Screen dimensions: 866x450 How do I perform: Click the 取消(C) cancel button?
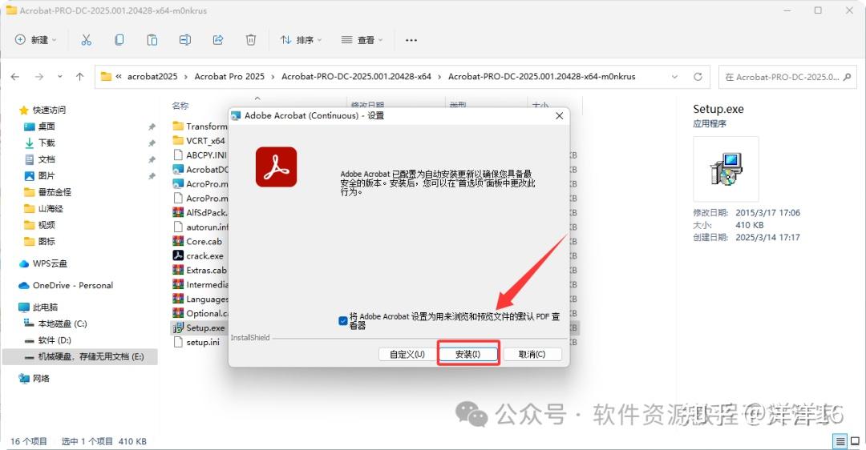532,354
